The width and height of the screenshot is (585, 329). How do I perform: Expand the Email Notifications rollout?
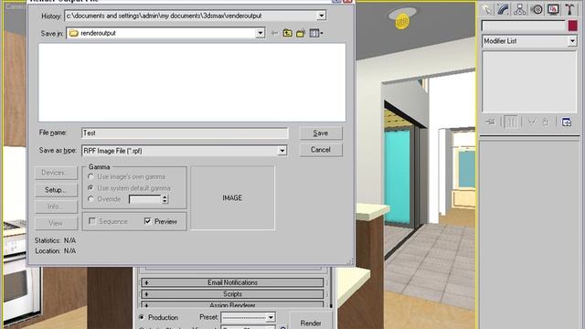click(x=232, y=282)
